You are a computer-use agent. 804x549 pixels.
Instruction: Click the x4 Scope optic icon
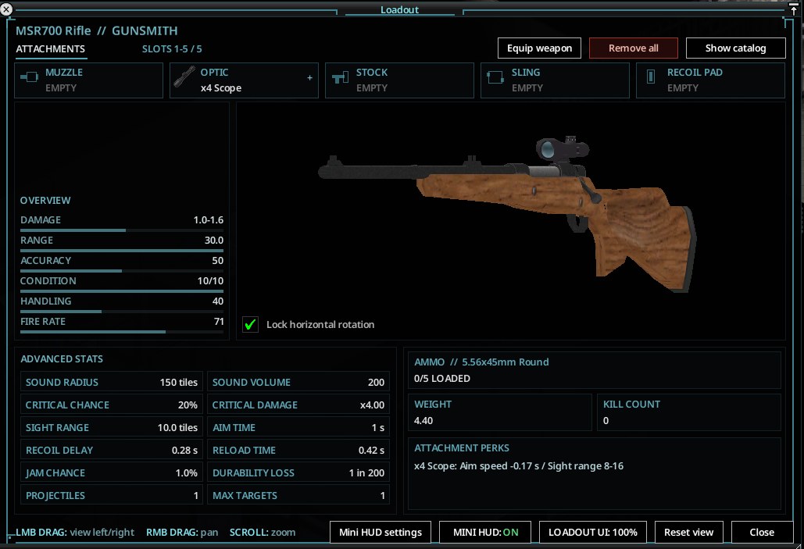(x=184, y=77)
